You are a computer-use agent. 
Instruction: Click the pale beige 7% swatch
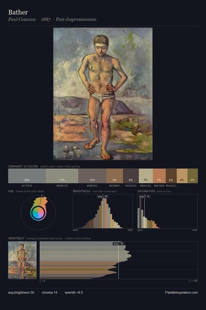click(146, 176)
